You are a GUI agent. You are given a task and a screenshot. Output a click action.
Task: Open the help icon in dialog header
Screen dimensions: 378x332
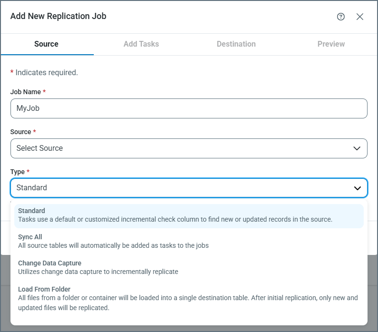click(x=340, y=17)
